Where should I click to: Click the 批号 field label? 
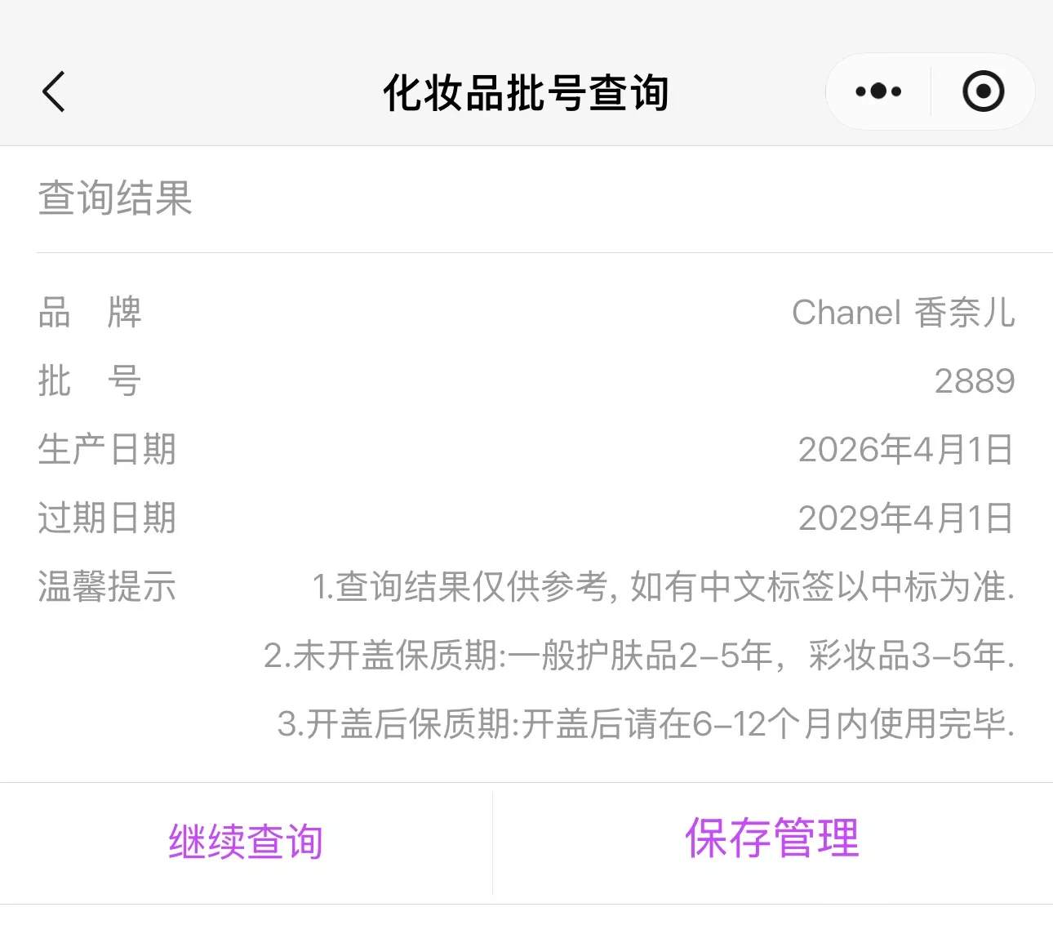90,381
